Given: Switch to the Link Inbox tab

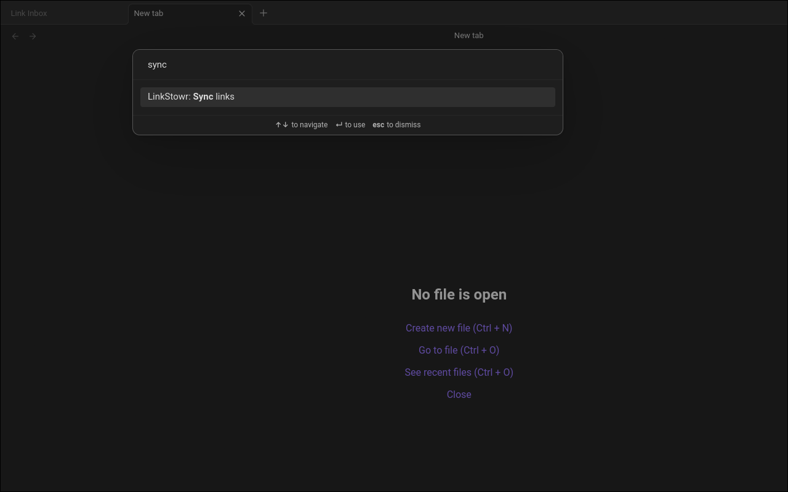Looking at the screenshot, I should [29, 13].
